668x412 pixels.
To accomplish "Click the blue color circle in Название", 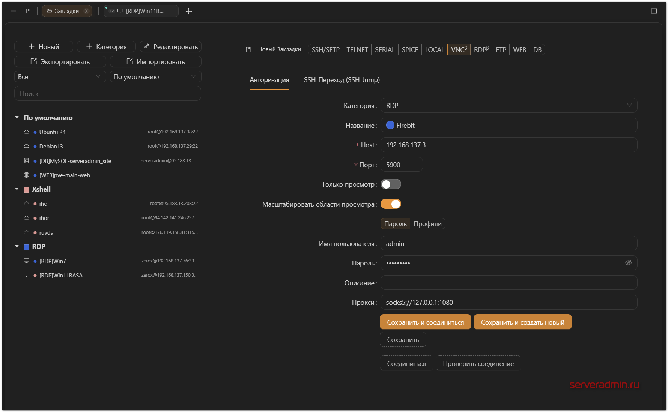I will point(390,125).
